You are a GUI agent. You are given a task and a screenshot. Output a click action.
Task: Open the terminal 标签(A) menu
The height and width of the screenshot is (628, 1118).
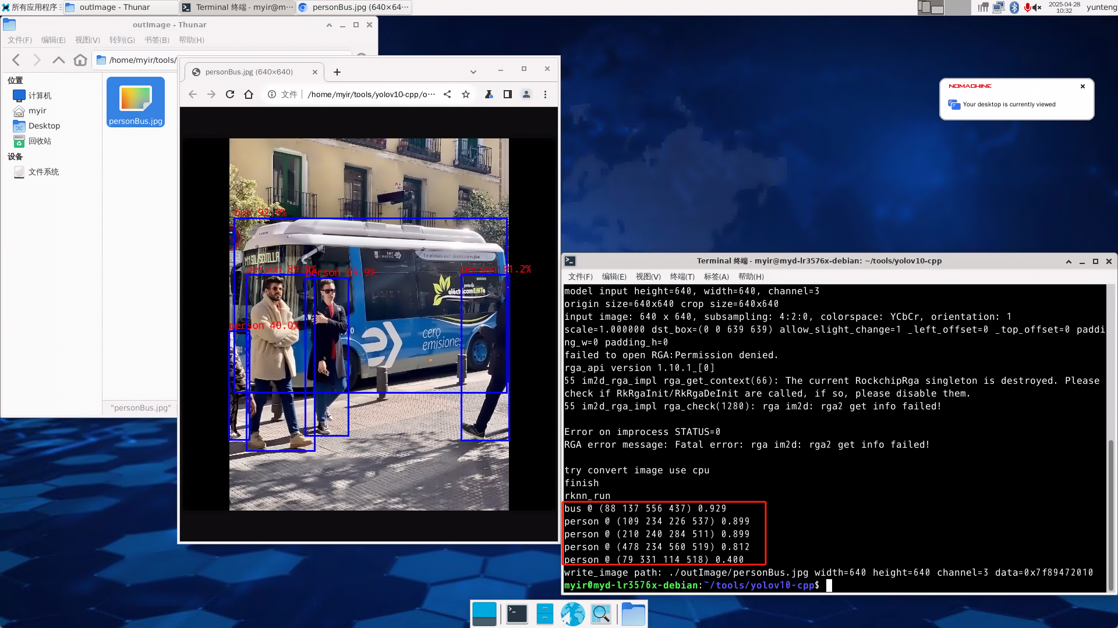point(716,277)
